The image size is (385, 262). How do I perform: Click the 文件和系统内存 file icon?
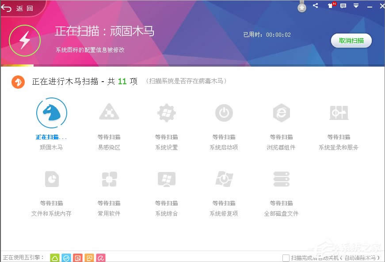[x=52, y=179]
